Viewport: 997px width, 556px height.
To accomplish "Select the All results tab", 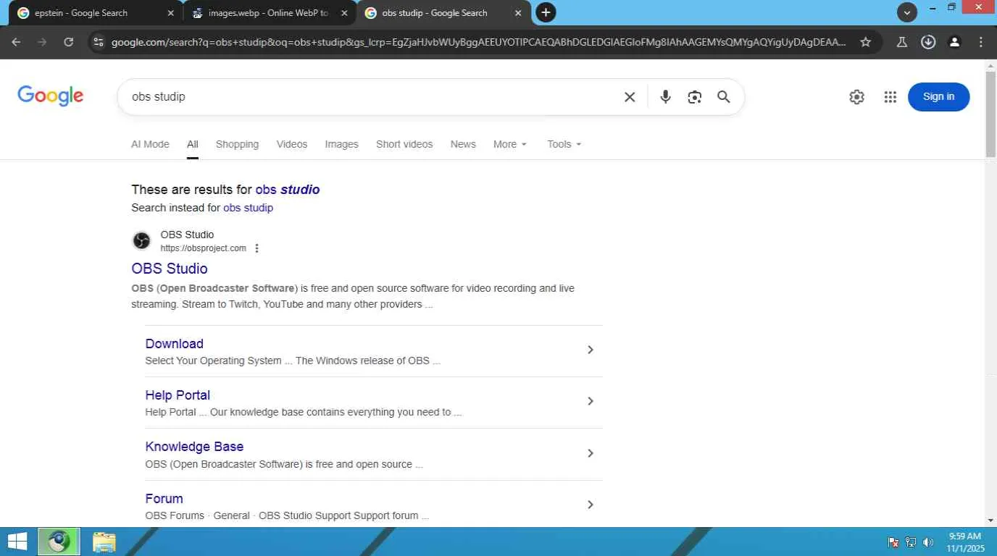I will click(x=192, y=144).
